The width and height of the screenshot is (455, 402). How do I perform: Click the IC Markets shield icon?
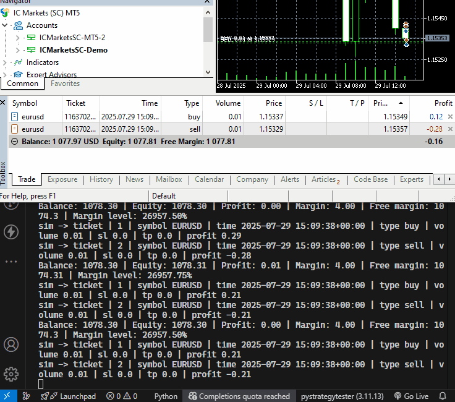click(5, 13)
